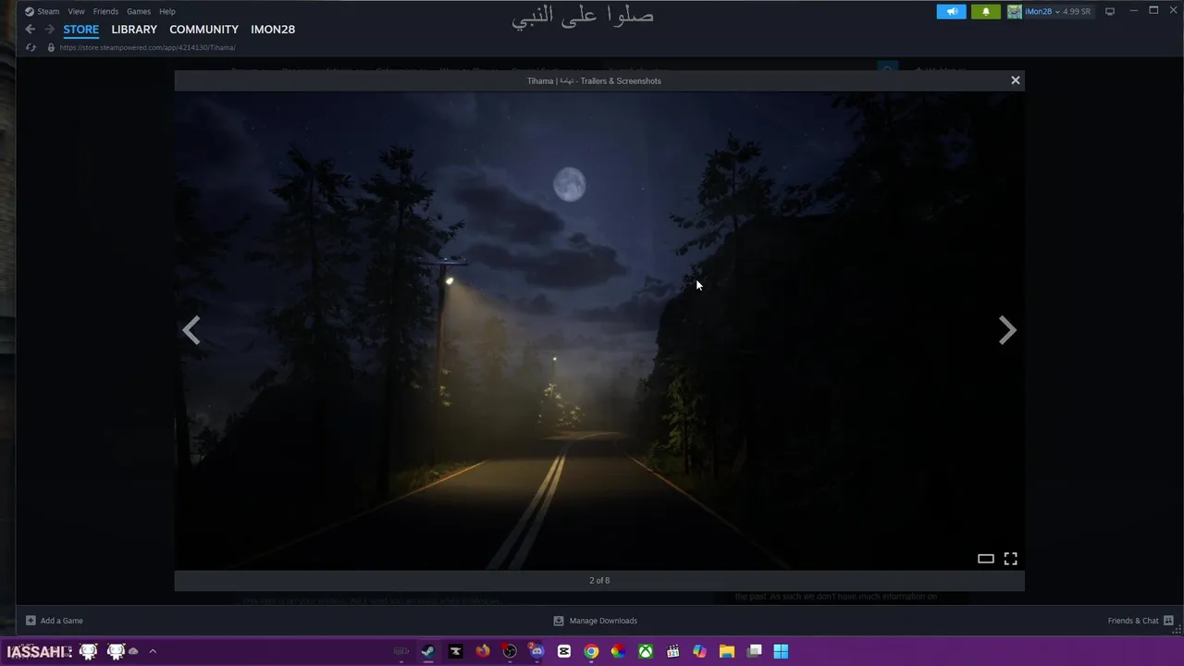This screenshot has width=1184, height=666.
Task: Open File Explorer from the taskbar
Action: [727, 651]
